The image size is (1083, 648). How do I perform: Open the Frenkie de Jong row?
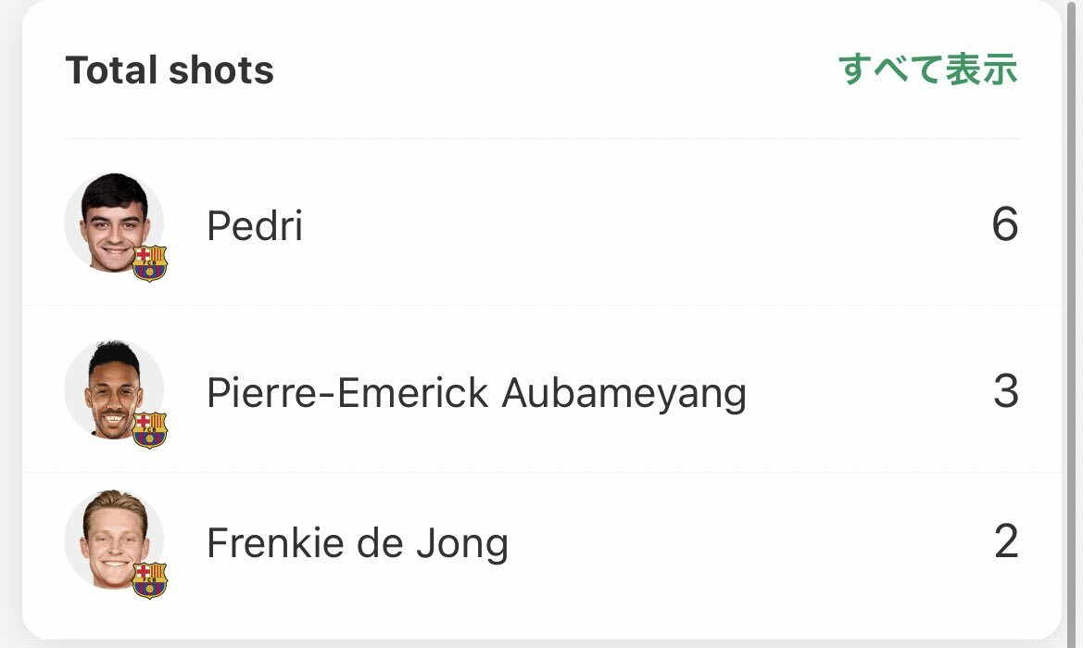(x=541, y=555)
